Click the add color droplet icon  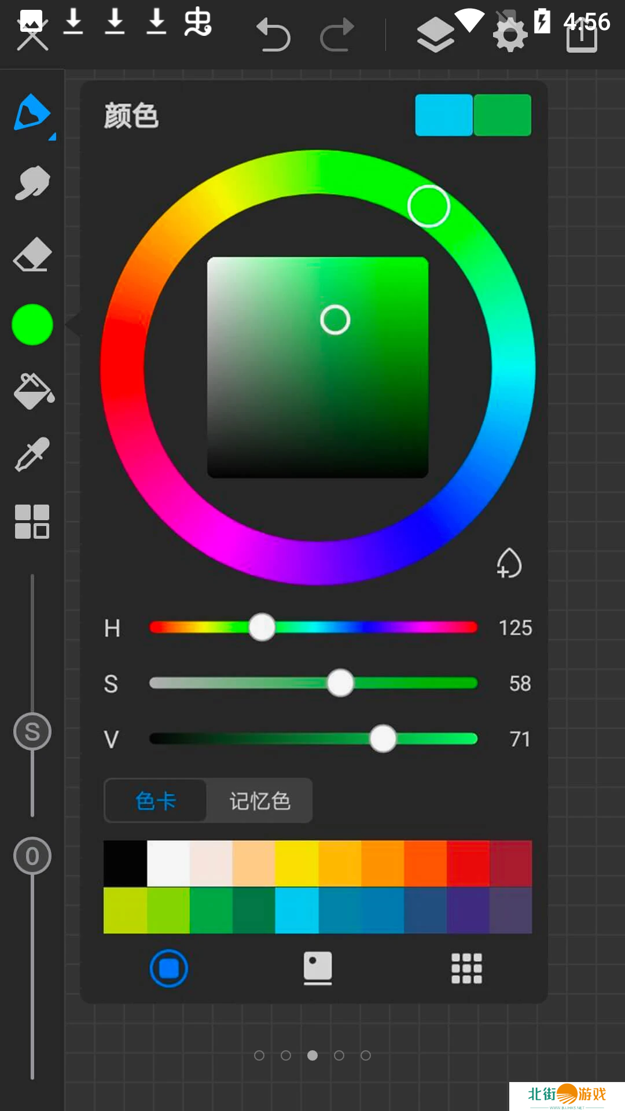pyautogui.click(x=509, y=563)
